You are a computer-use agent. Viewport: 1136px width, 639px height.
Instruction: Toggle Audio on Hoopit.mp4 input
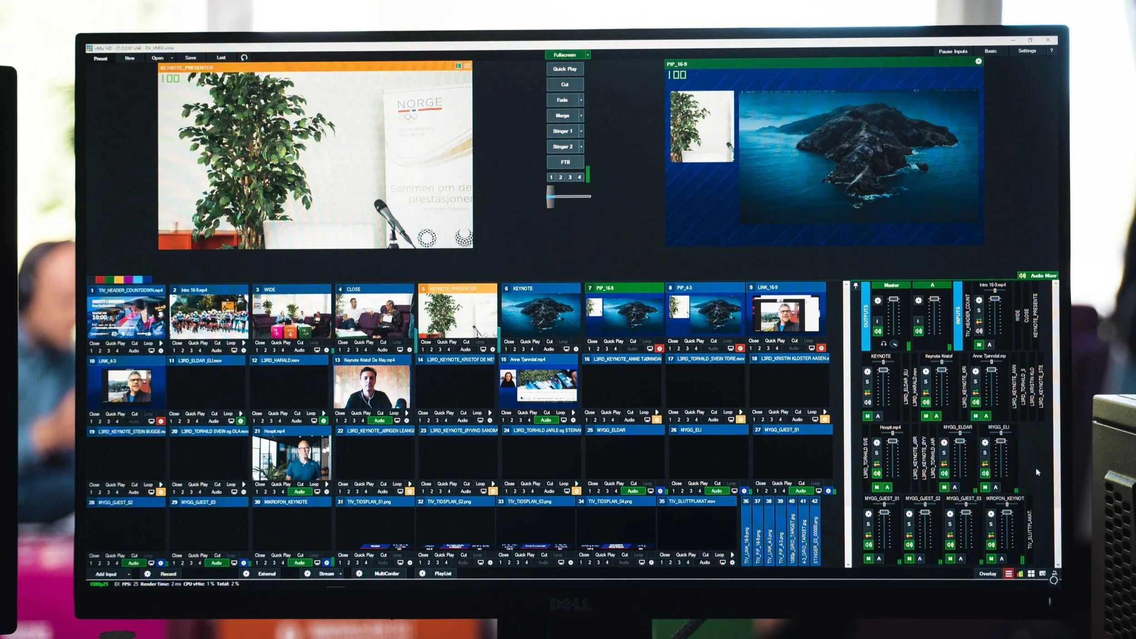[299, 491]
